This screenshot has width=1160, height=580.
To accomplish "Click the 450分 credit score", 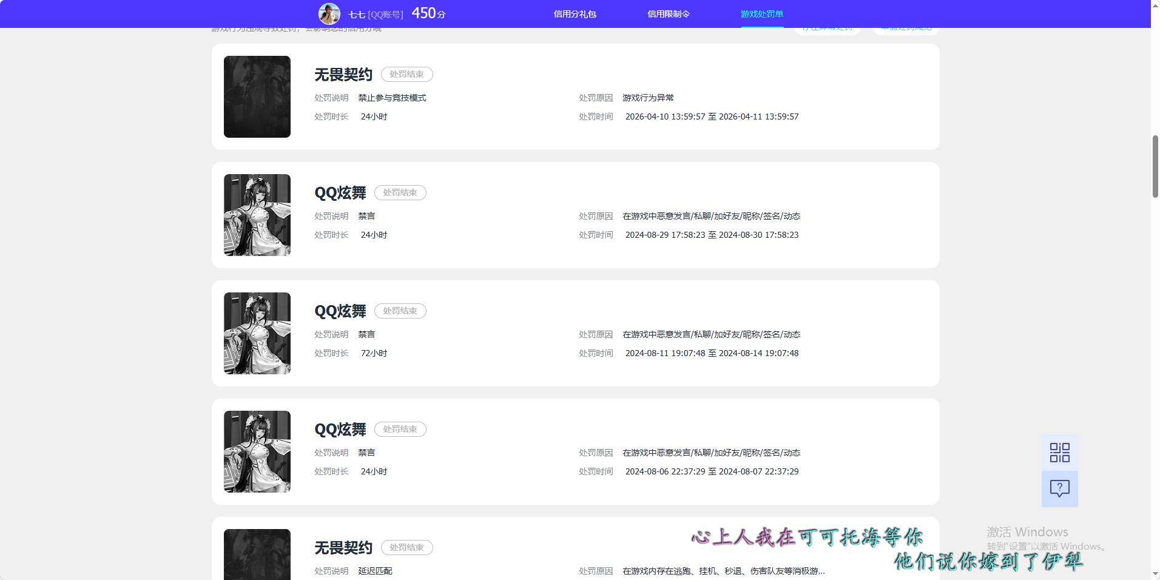I will point(428,13).
